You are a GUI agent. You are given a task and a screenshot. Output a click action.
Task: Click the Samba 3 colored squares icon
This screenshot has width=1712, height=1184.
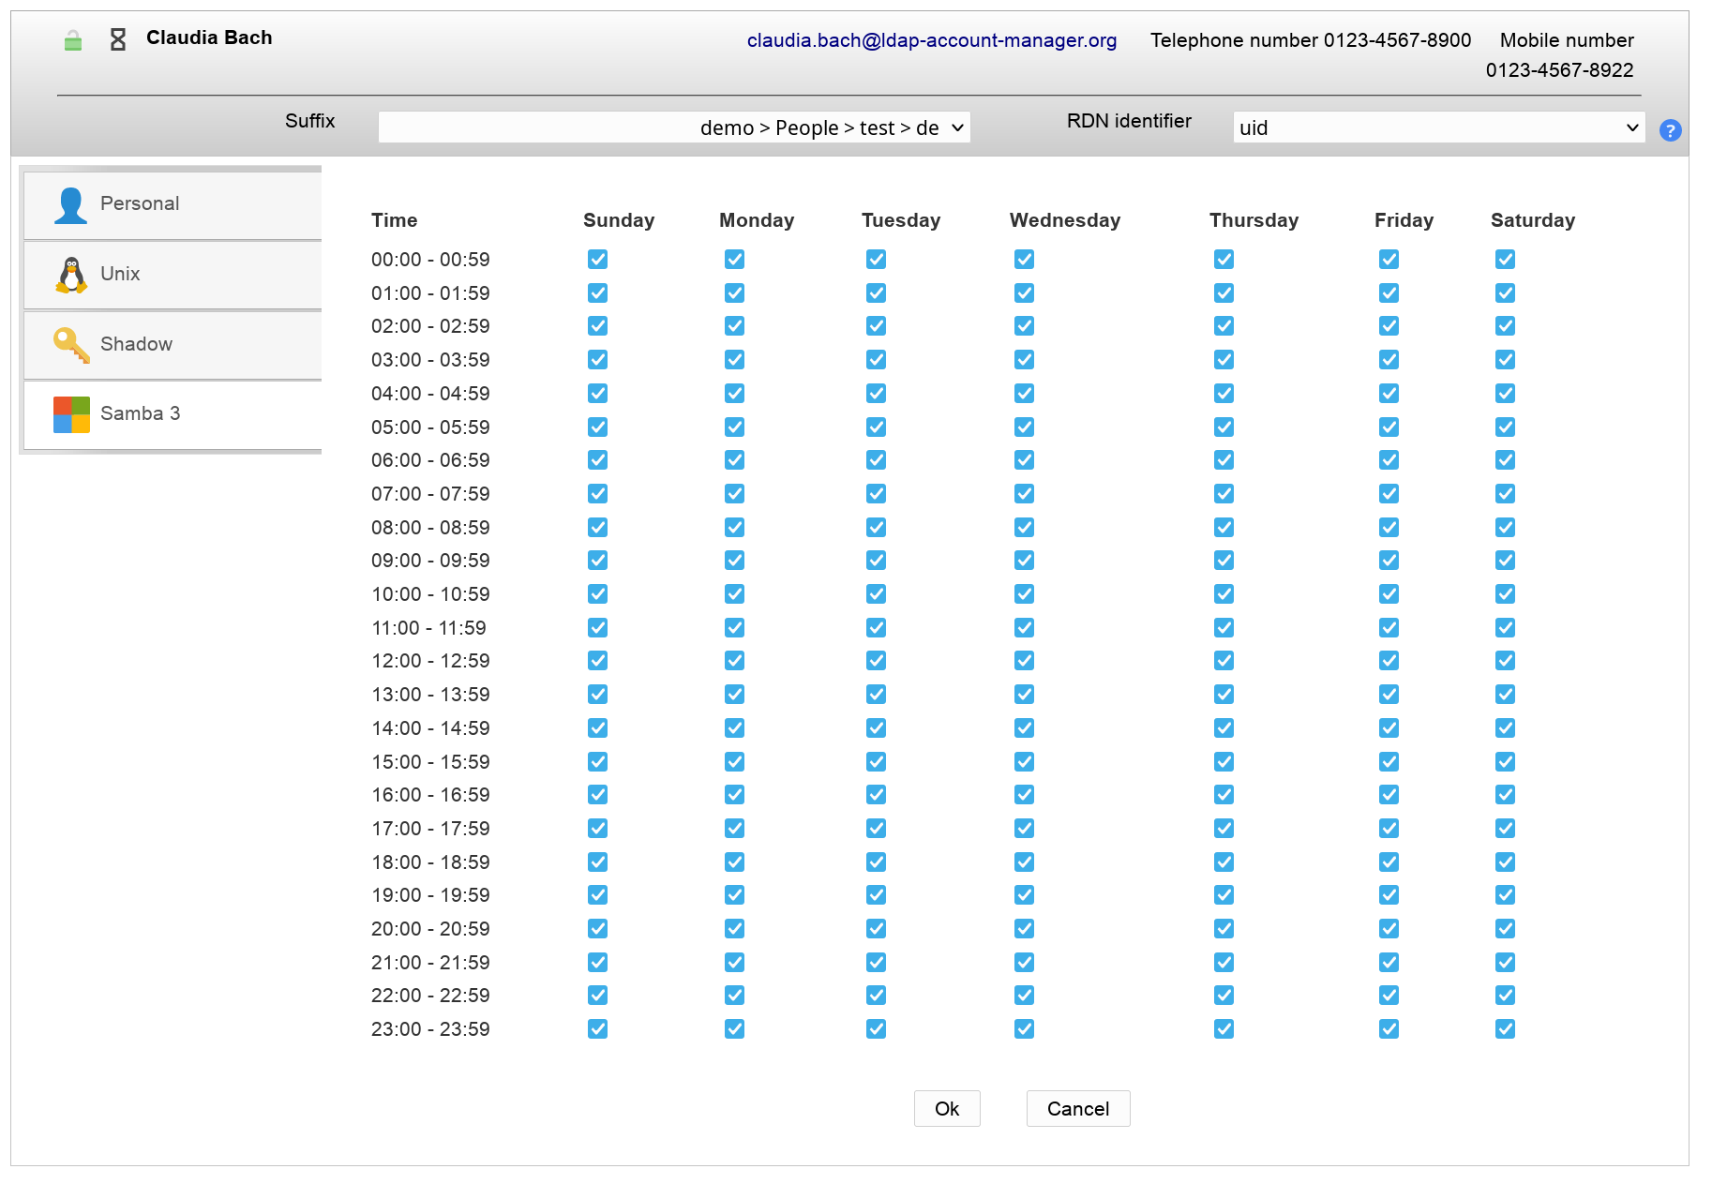pyautogui.click(x=71, y=414)
